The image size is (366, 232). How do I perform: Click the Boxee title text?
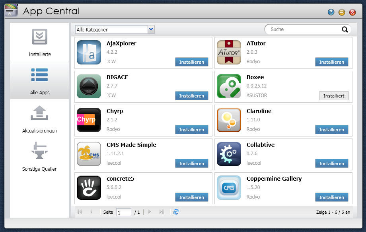pyautogui.click(x=255, y=77)
